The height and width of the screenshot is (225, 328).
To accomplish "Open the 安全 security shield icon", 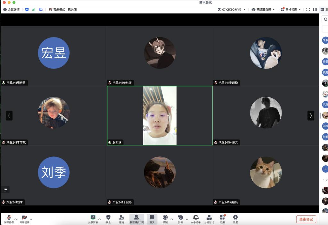I will click(108, 219).
